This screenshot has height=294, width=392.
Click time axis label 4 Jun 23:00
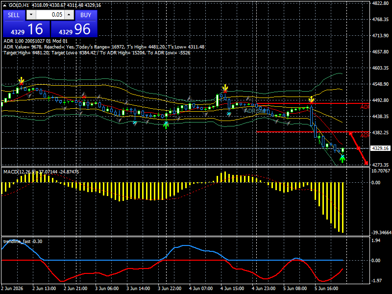coord(264,288)
